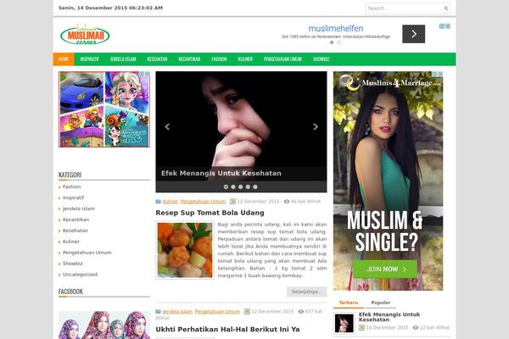Open the Kecantikan menu item
This screenshot has width=509, height=339.
(x=189, y=59)
